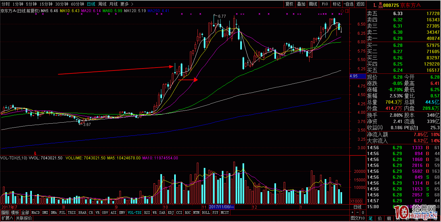Apply the KDJ indicator
Screen dimensions: 441x222
point(171,212)
